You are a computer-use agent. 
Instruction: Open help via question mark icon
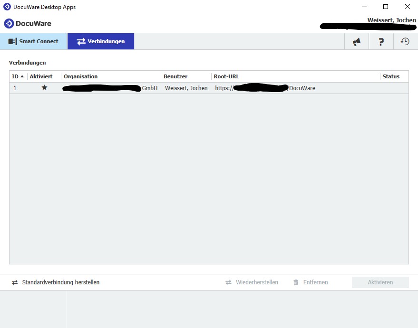click(381, 42)
